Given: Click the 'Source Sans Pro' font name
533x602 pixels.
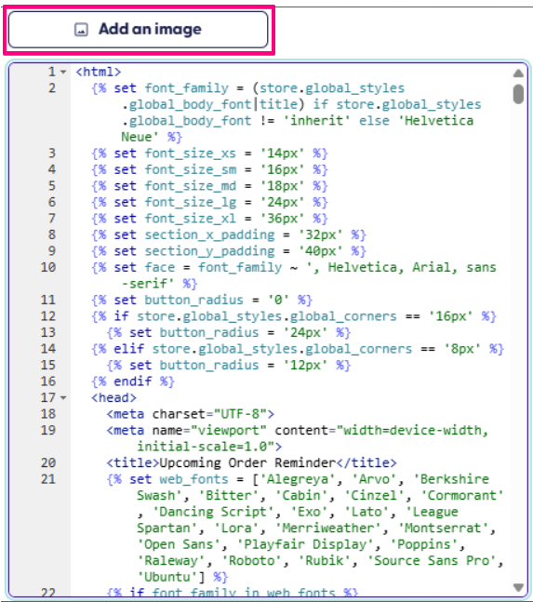Looking at the screenshot, I should 433,560.
